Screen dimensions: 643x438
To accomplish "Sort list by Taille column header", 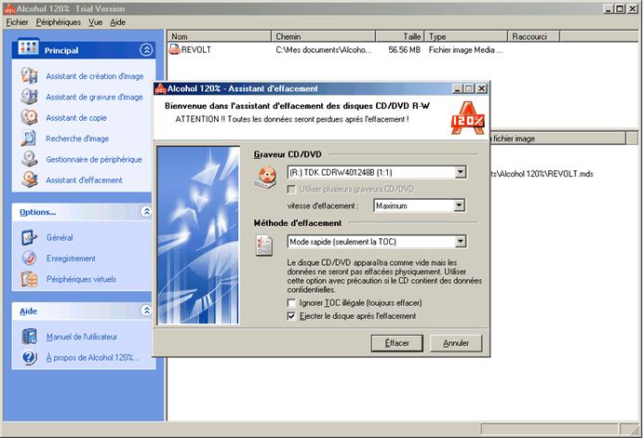I will point(400,36).
